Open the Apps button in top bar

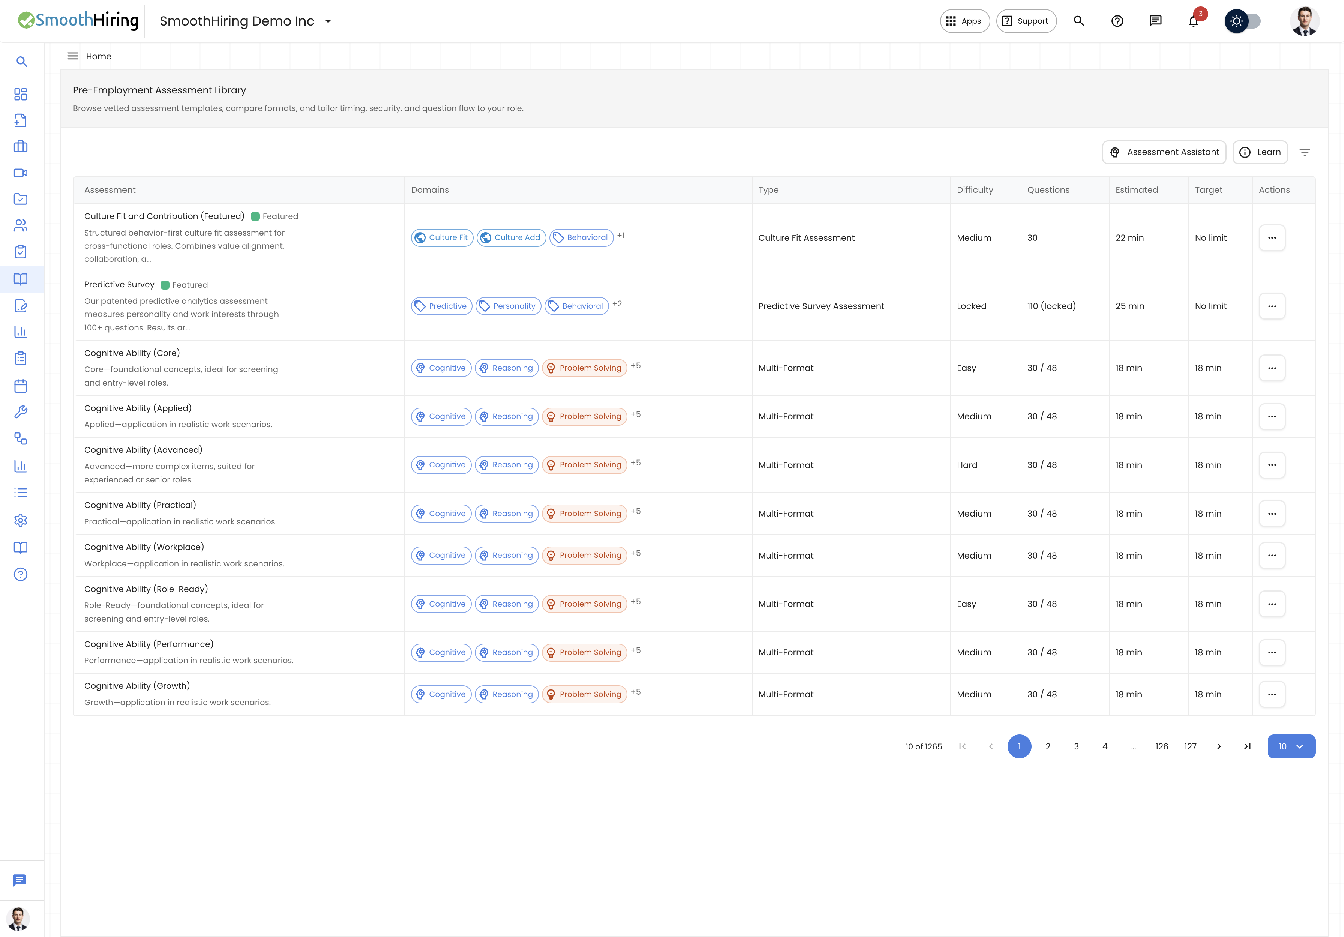(x=964, y=21)
